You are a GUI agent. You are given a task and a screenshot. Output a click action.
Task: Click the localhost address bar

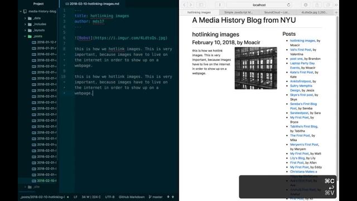[x=259, y=5]
